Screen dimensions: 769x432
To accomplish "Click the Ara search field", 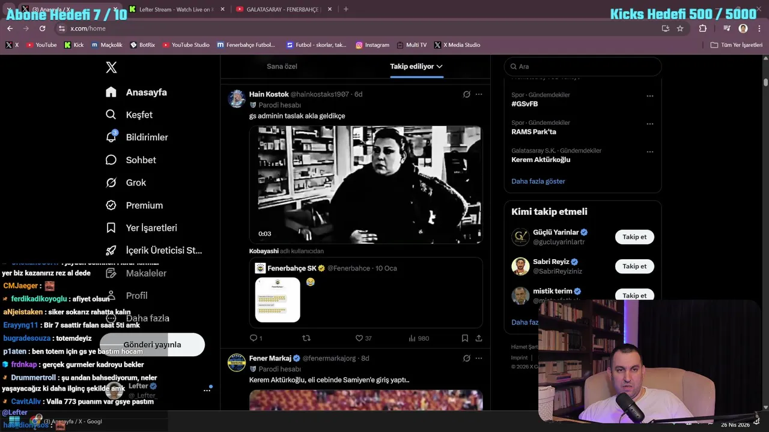I will pos(583,67).
